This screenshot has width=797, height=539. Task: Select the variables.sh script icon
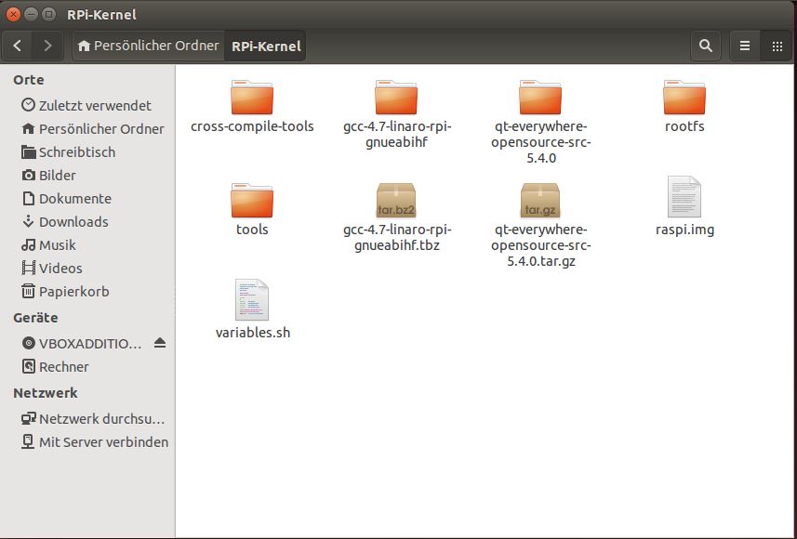tap(252, 300)
